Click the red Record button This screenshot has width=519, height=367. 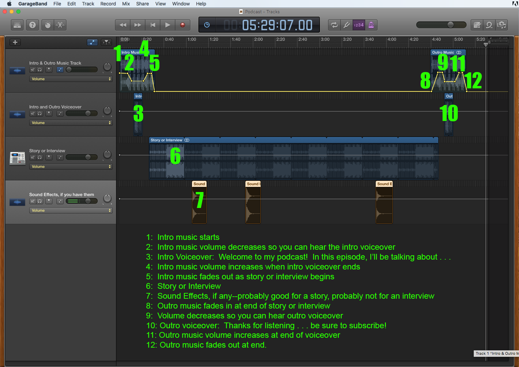coord(183,25)
